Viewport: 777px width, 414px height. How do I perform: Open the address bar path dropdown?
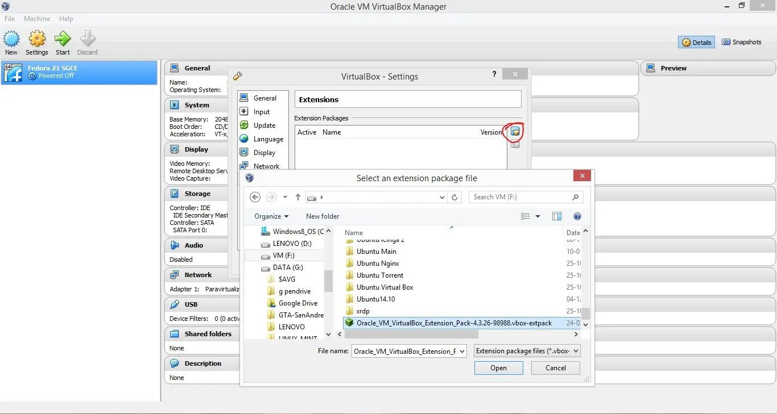443,198
